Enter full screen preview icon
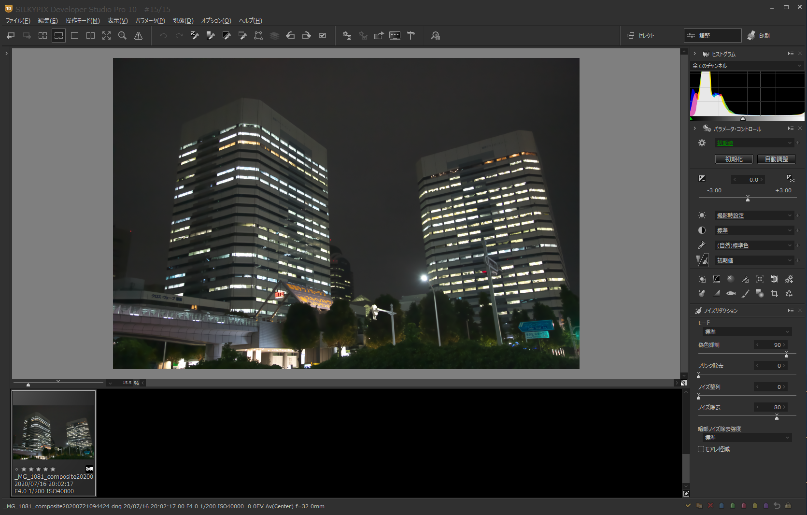Image resolution: width=807 pixels, height=515 pixels. tap(106, 36)
